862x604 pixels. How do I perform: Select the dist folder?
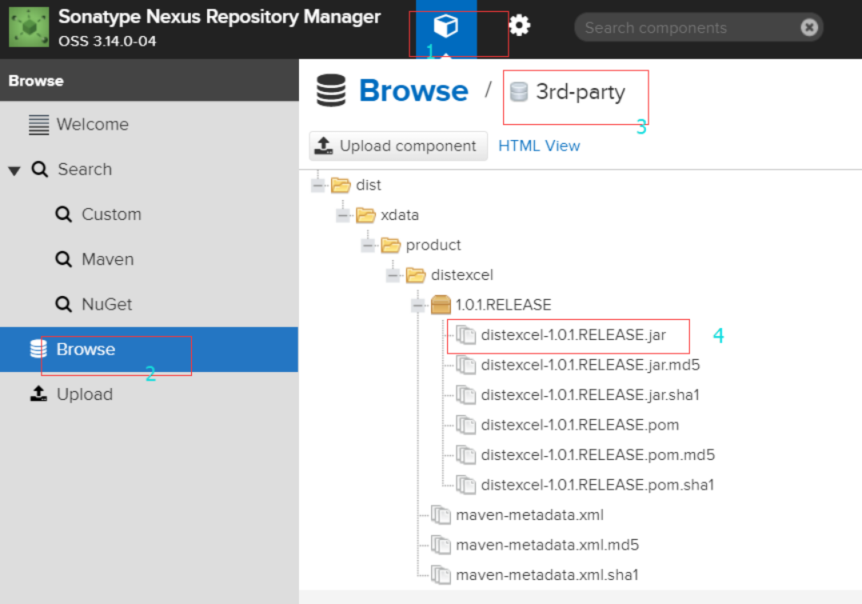369,185
